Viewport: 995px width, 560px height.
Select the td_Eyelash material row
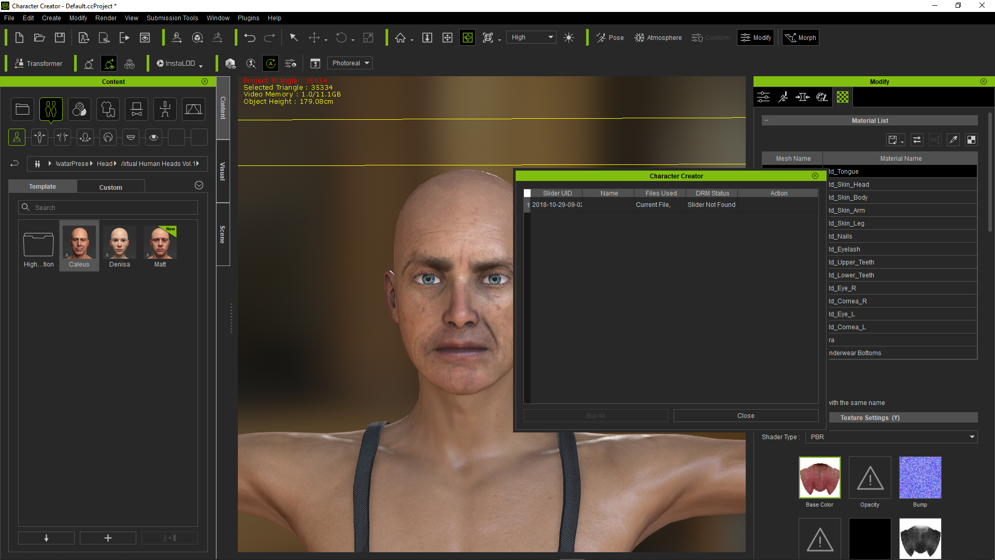coord(902,249)
